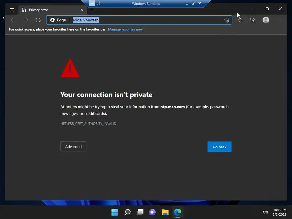Image resolution: width=292 pixels, height=219 pixels.
Task: Click the browser Forward arrow
Action: tap(26, 20)
